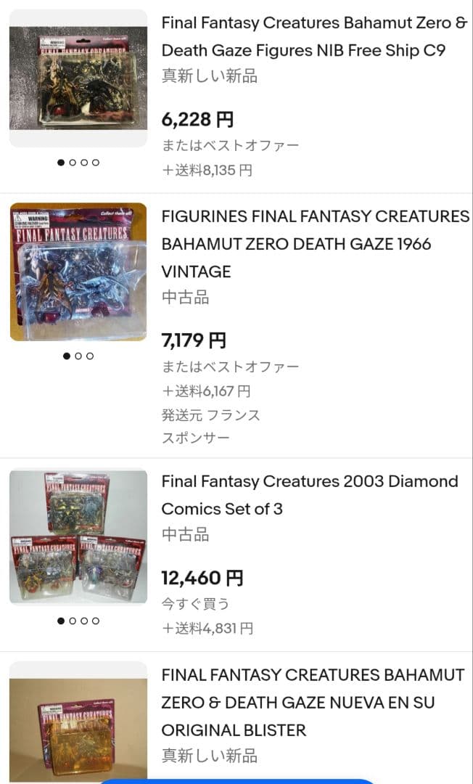
Task: Select the third dot under the FIGURINES listing image
Action: [x=89, y=356]
